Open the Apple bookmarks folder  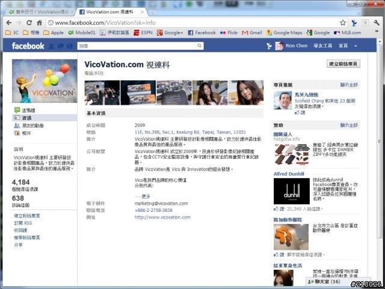(54, 33)
